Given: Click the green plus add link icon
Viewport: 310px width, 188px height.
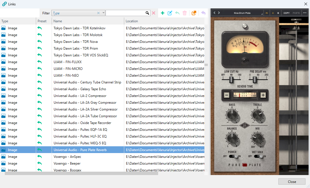Looking at the screenshot, I should tap(163, 13).
